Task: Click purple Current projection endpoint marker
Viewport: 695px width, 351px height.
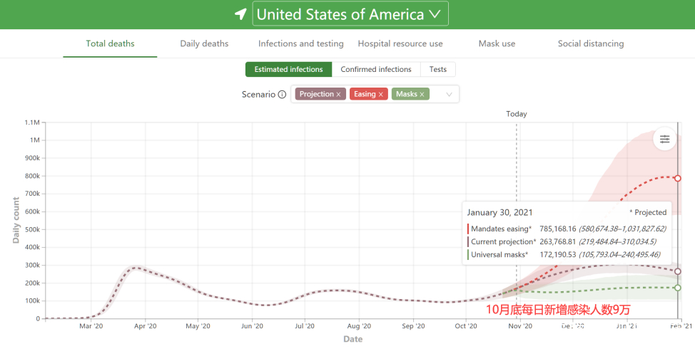Action: (x=678, y=271)
